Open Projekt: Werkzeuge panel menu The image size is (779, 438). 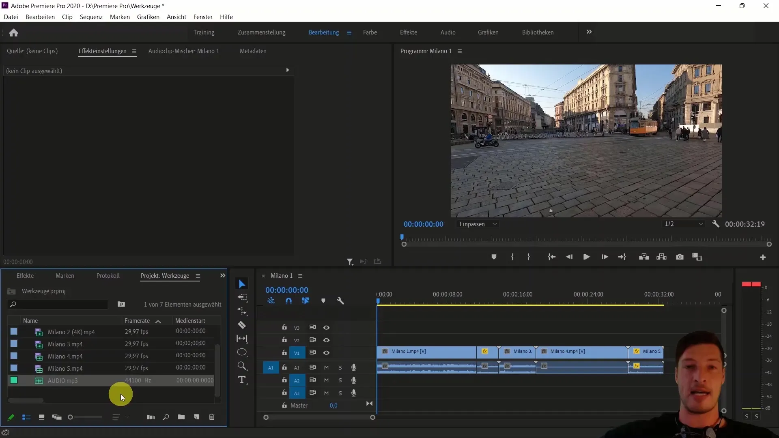[x=198, y=276]
